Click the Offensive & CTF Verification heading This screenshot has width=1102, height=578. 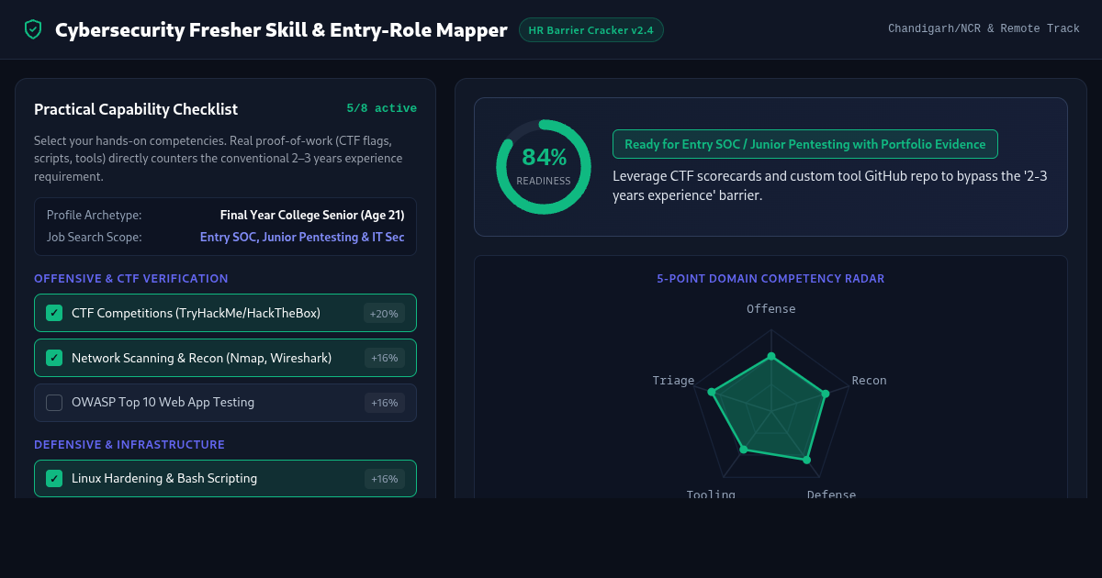(x=131, y=279)
